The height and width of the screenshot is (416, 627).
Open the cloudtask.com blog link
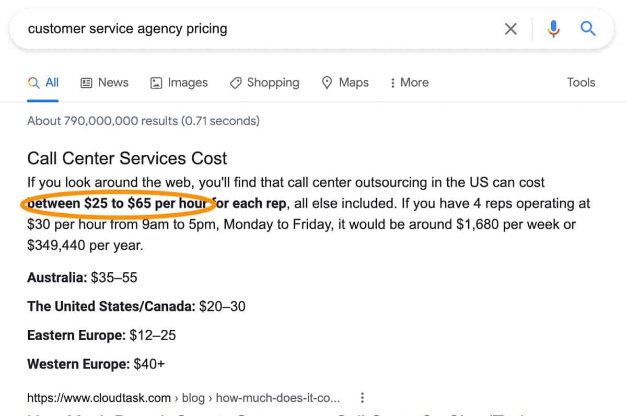coord(183,398)
